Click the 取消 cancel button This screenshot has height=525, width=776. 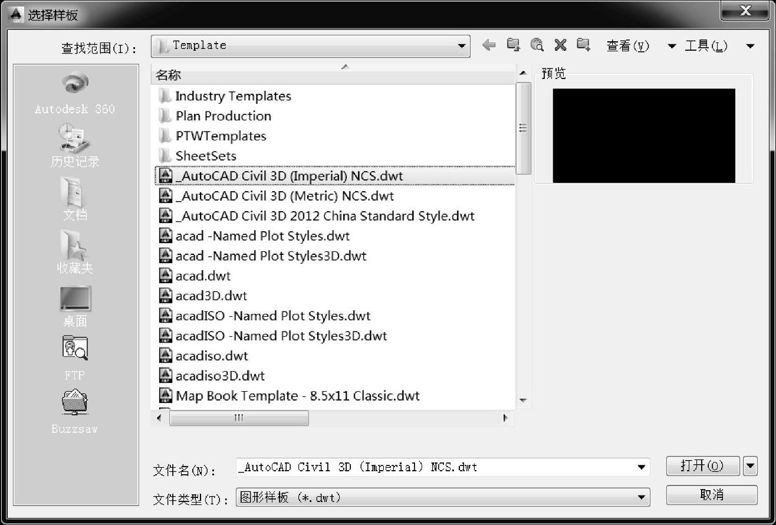click(712, 495)
